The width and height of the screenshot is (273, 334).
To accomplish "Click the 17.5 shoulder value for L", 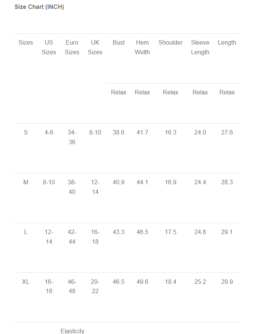I will 170,232.
